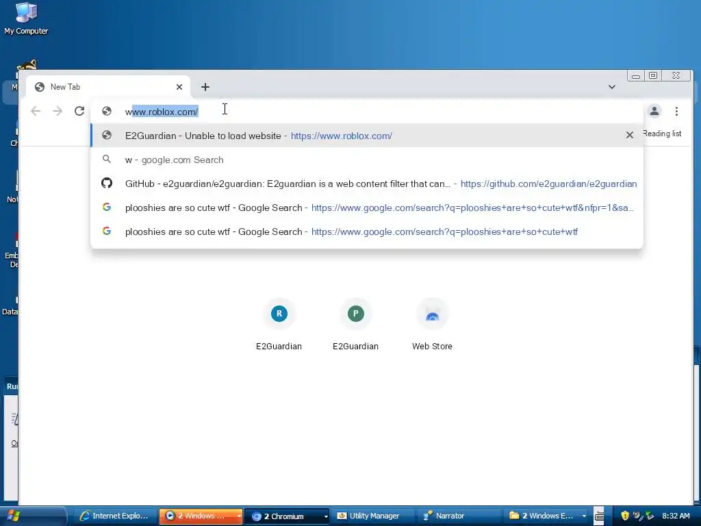This screenshot has height=526, width=701.
Task: Select the GitHub e2guardian suggestion
Action: (x=367, y=184)
